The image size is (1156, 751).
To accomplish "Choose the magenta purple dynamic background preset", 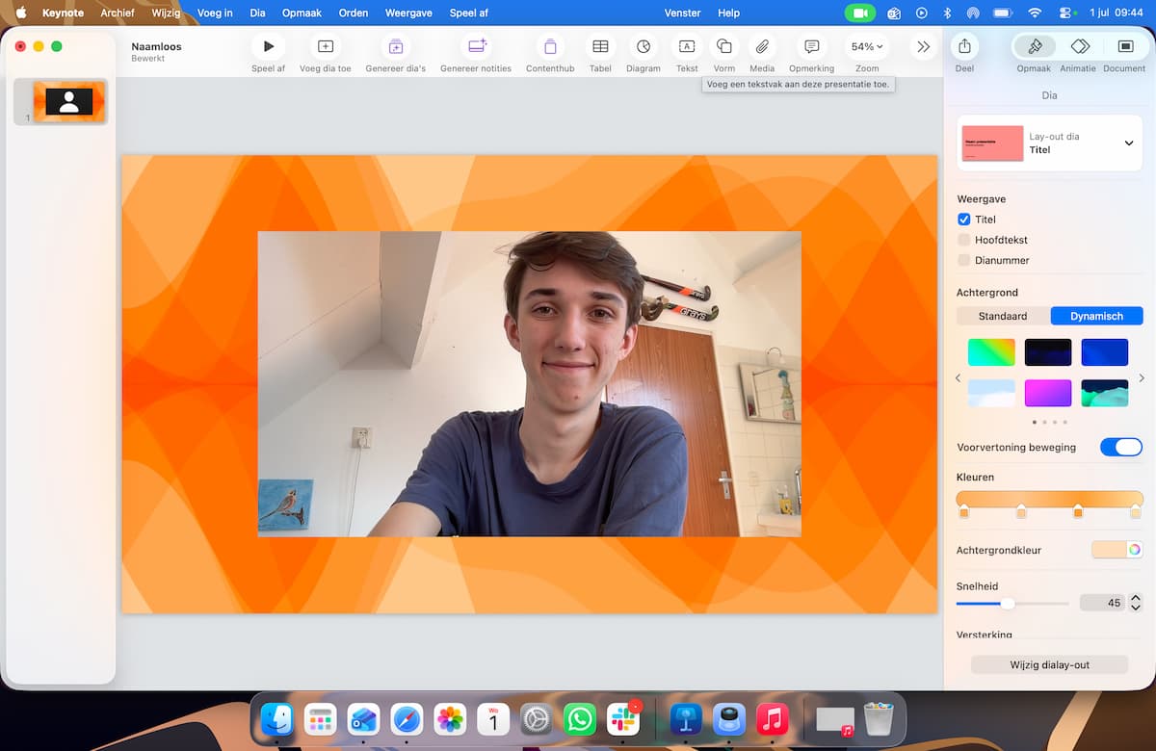I will pos(1048,393).
